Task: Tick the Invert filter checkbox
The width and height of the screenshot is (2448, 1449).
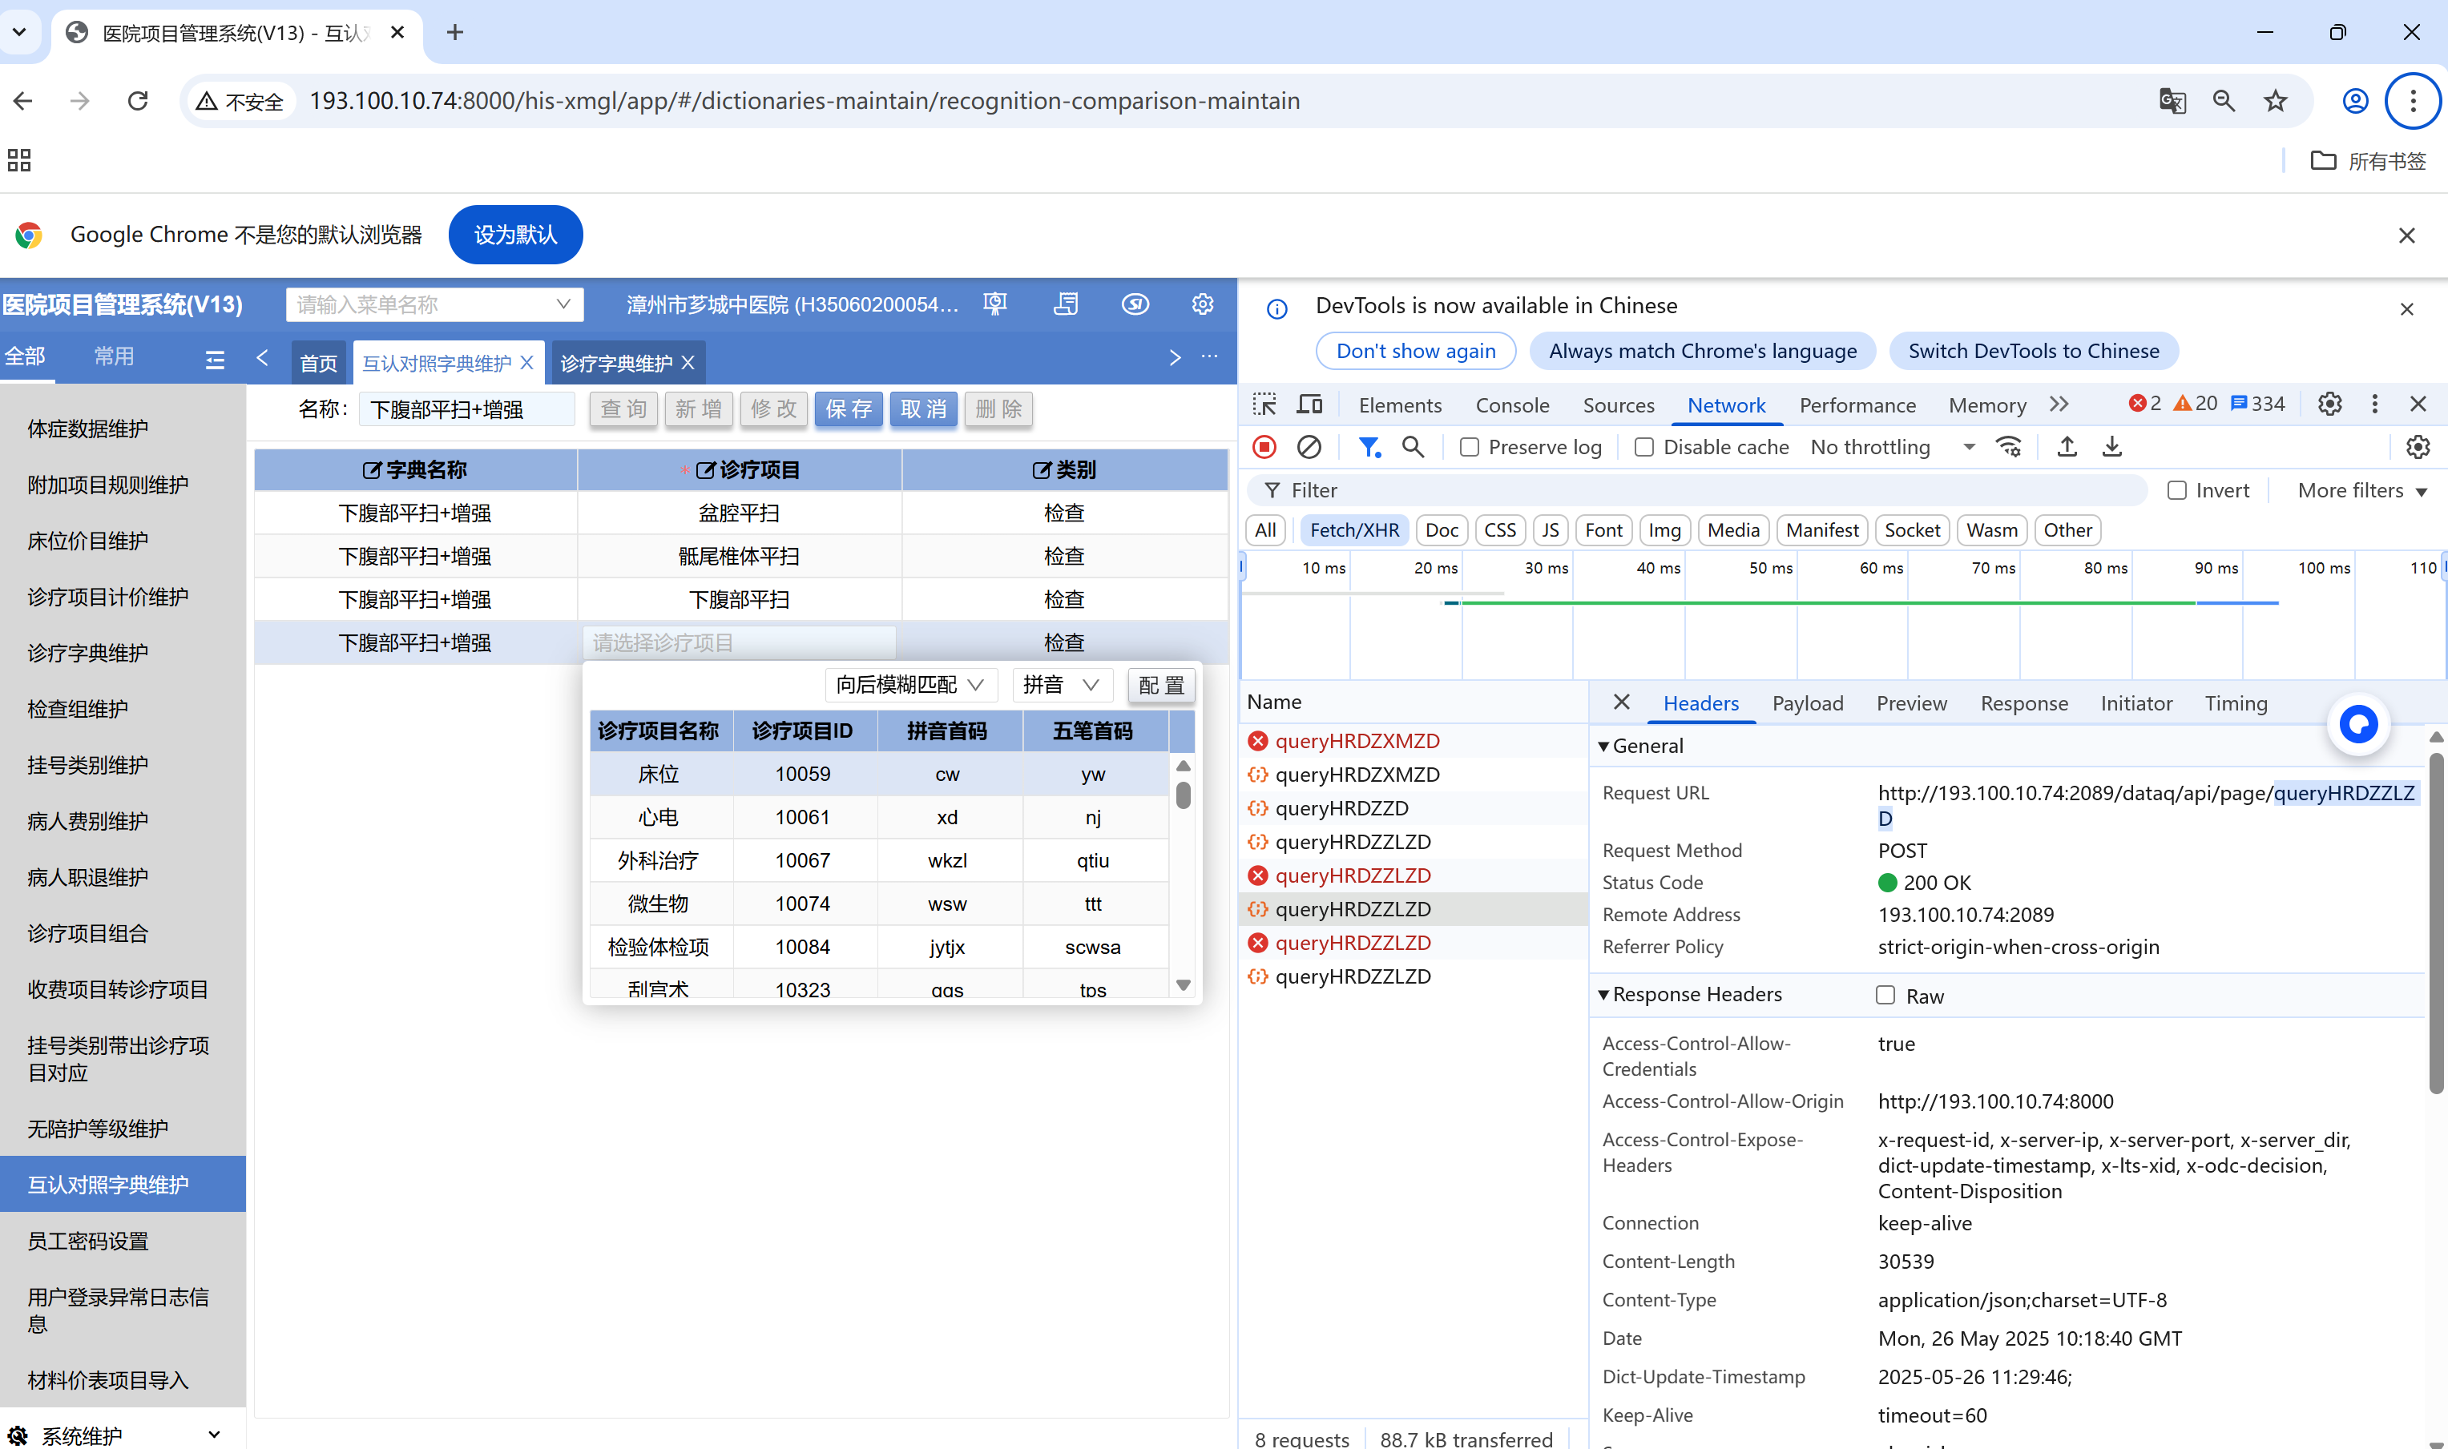Action: (2176, 490)
